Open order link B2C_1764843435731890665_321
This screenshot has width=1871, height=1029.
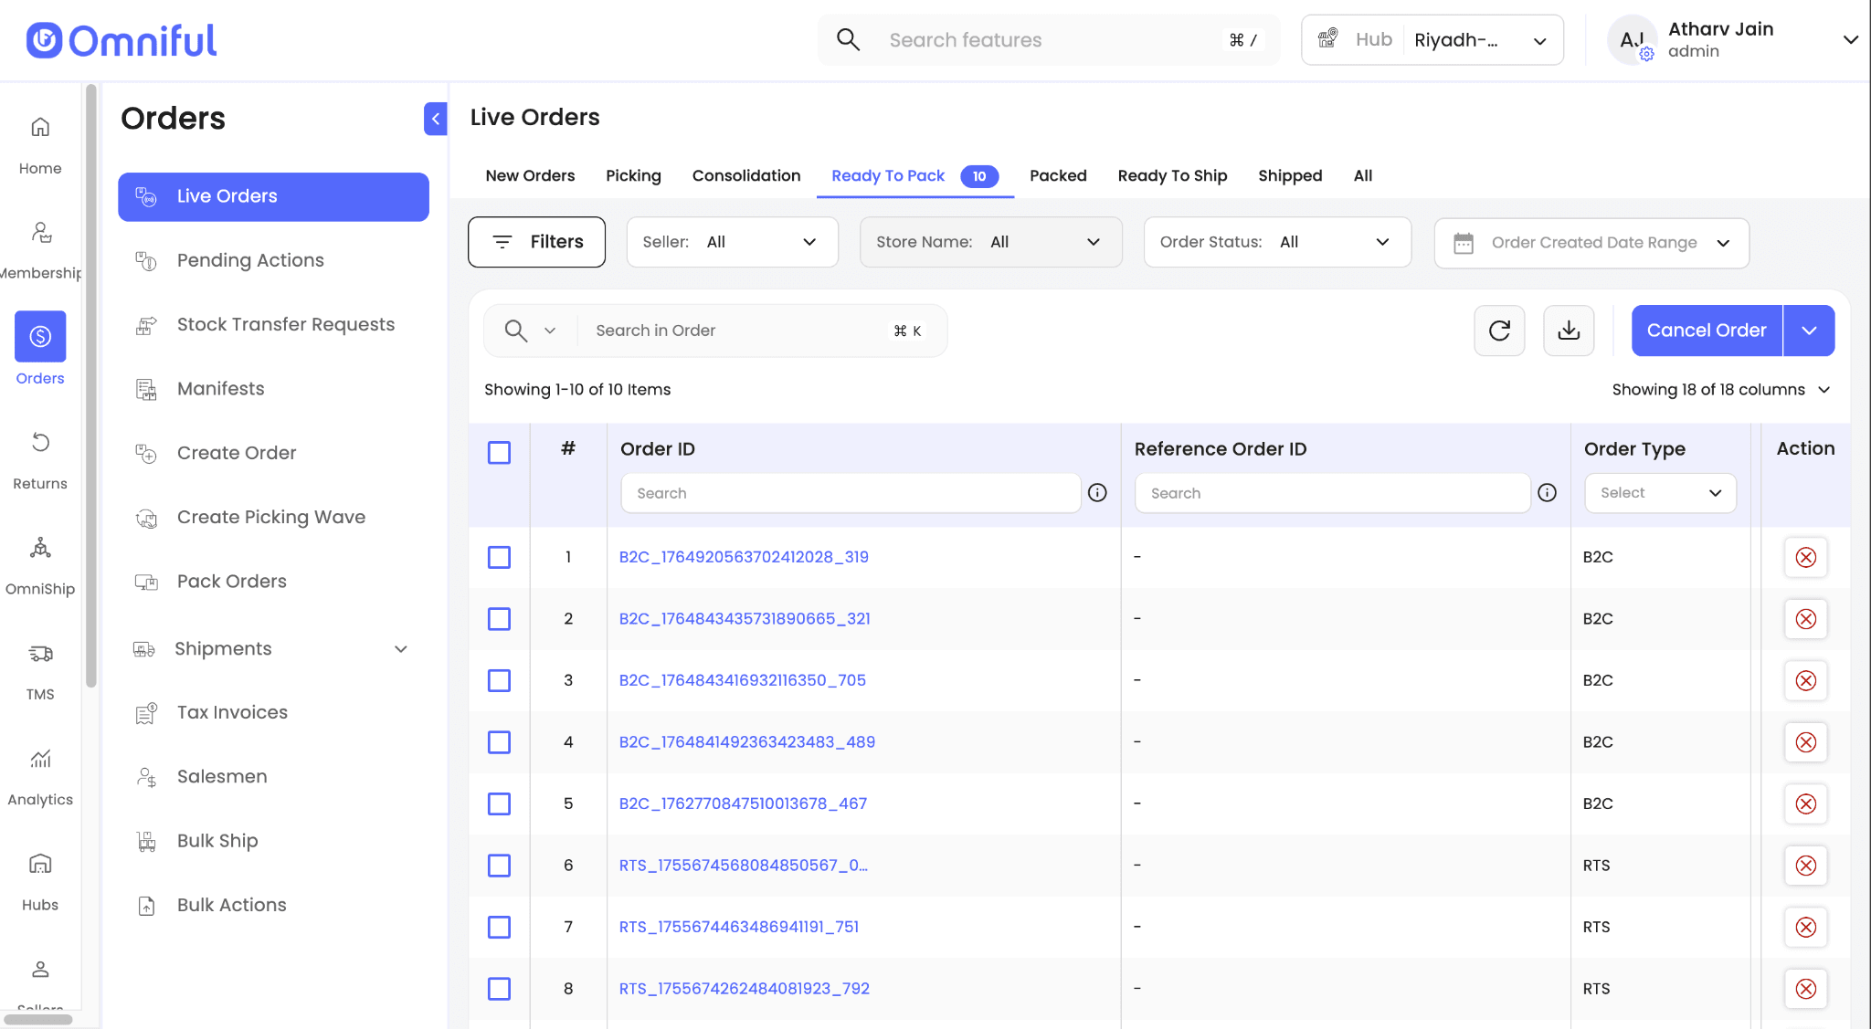[745, 619]
